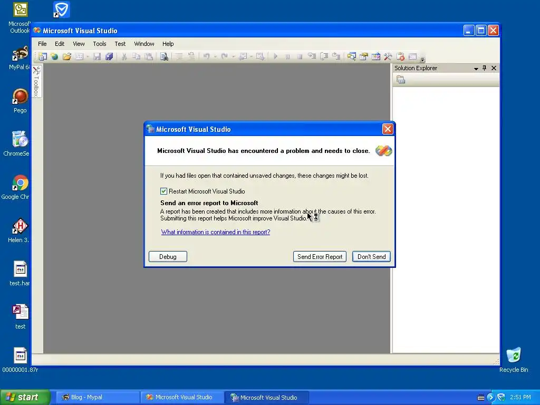Viewport: 540px width, 405px height.
Task: Open Solution Explorer window position dropdown
Action: click(x=476, y=69)
